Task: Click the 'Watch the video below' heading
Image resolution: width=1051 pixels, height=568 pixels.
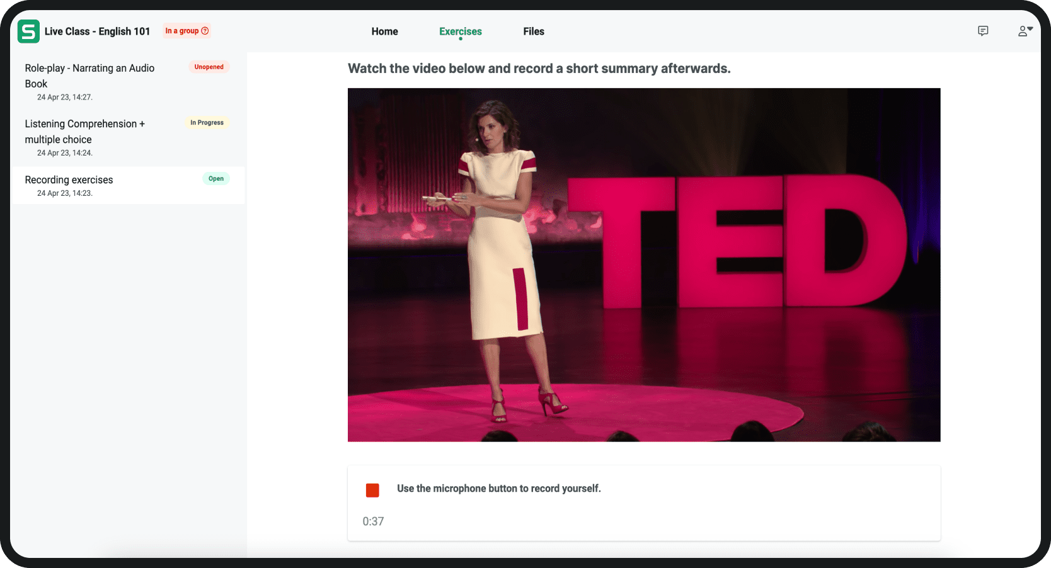Action: coord(539,69)
